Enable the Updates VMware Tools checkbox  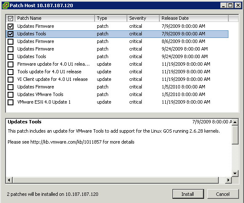coord(11,95)
